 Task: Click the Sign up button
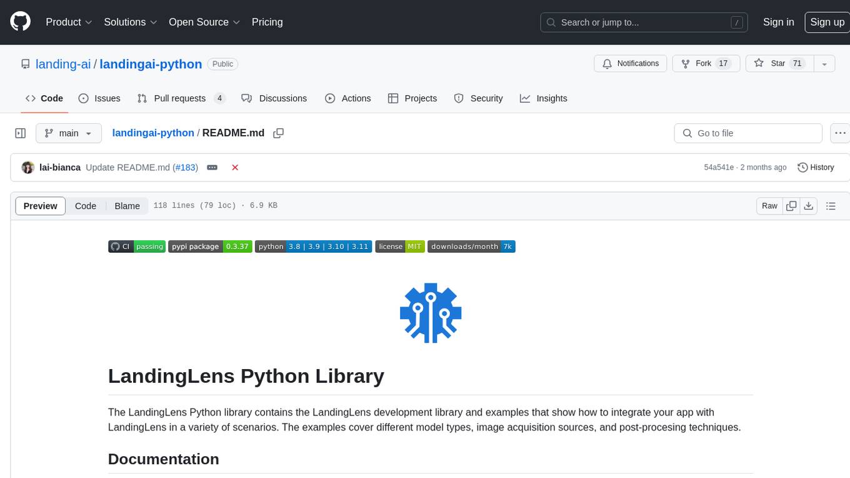coord(827,22)
